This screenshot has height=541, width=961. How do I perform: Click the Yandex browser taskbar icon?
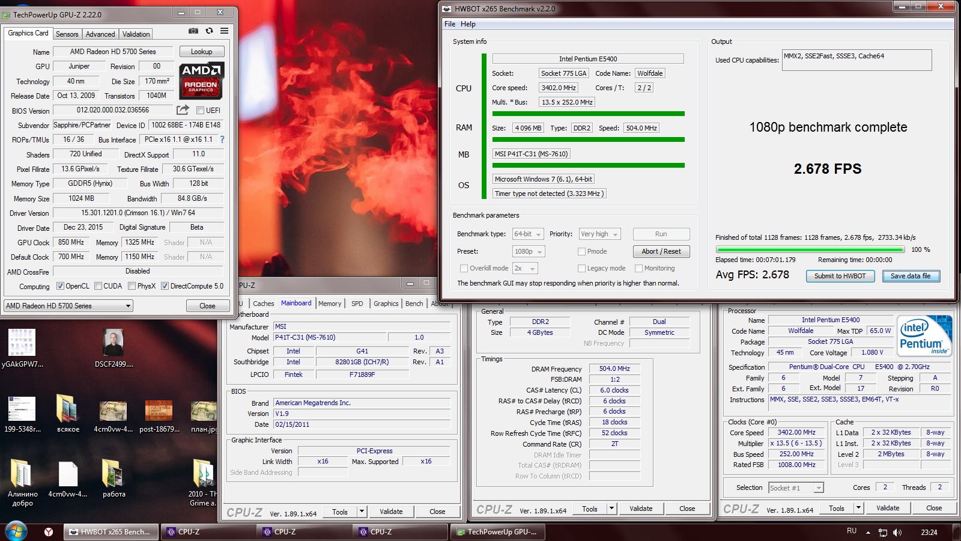point(49,532)
